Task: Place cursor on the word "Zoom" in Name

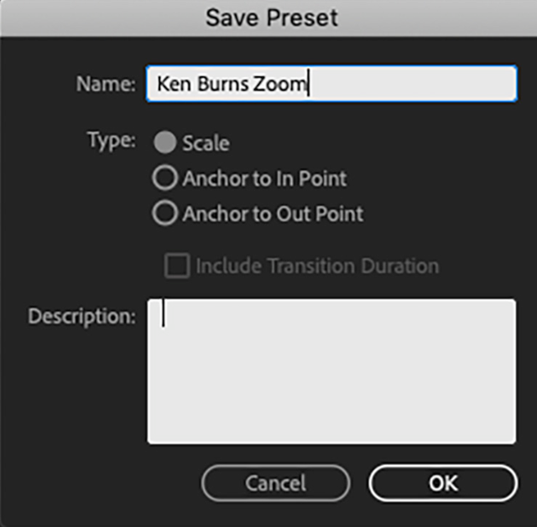Action: pos(279,84)
